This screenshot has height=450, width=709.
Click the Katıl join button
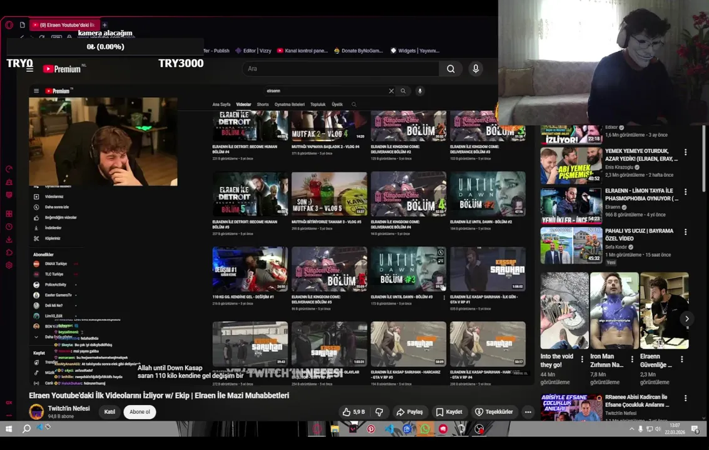110,412
